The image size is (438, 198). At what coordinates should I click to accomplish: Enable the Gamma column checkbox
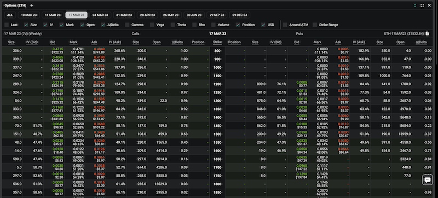pos(127,25)
